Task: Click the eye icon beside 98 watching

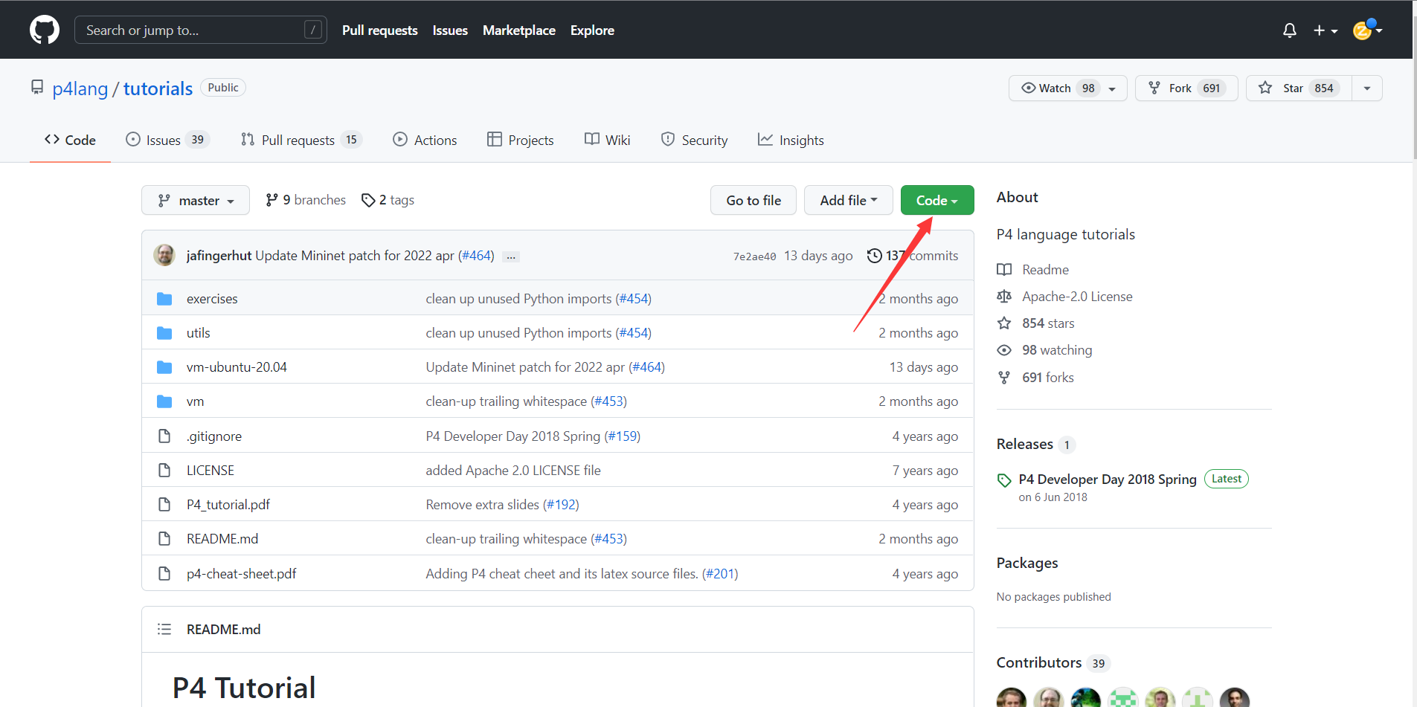Action: 1004,350
